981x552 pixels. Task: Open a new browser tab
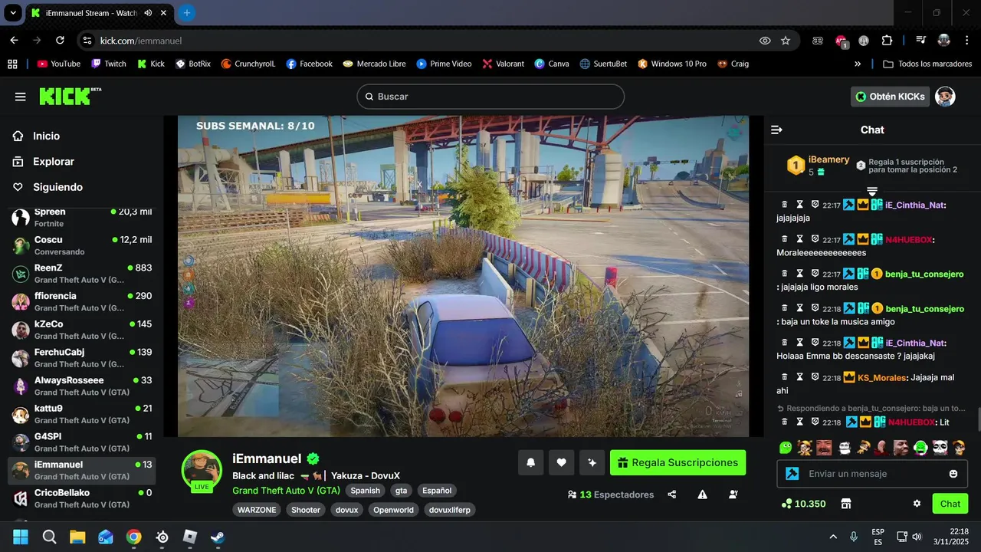coord(187,13)
